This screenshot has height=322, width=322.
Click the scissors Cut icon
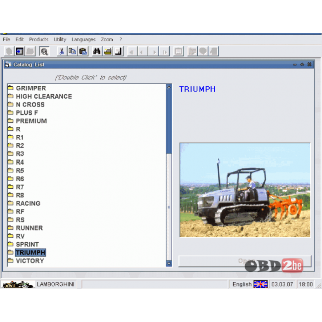(x=62, y=51)
